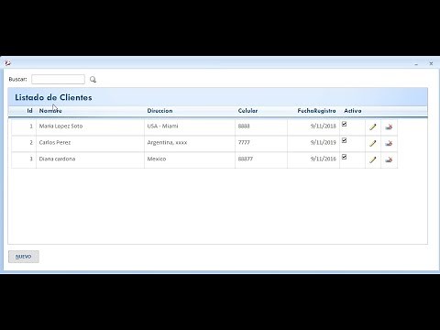The width and height of the screenshot is (440, 330).
Task: Click the Activo column header
Action: point(353,111)
